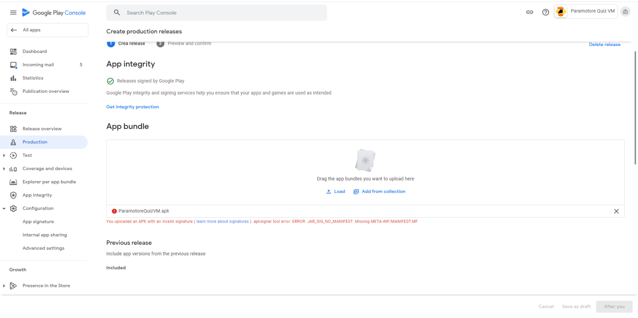Screen dimensions: 638x318
Task: Open the help question mark icon
Action: (x=545, y=12)
